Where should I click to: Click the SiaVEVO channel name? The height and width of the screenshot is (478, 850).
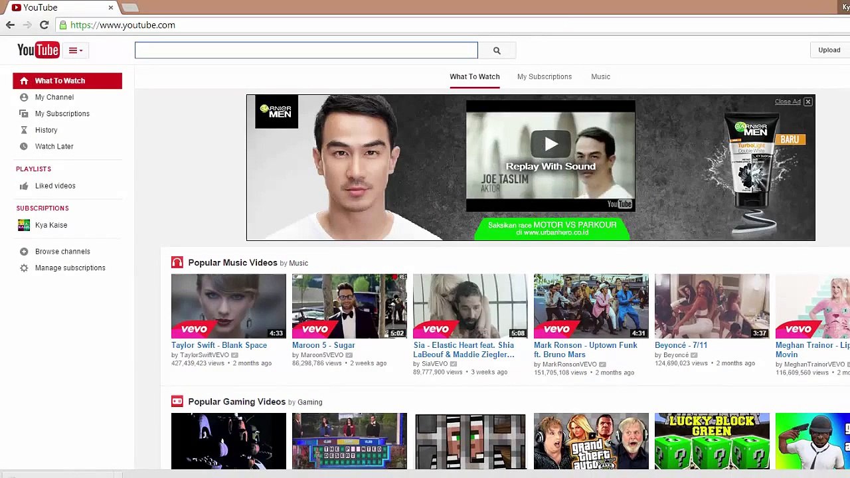(x=434, y=364)
